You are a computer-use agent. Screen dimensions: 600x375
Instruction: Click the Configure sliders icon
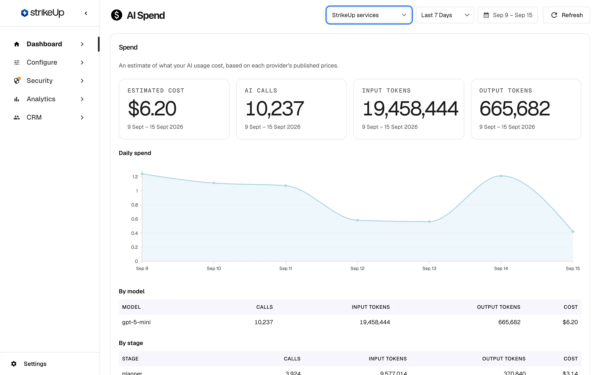coord(17,62)
